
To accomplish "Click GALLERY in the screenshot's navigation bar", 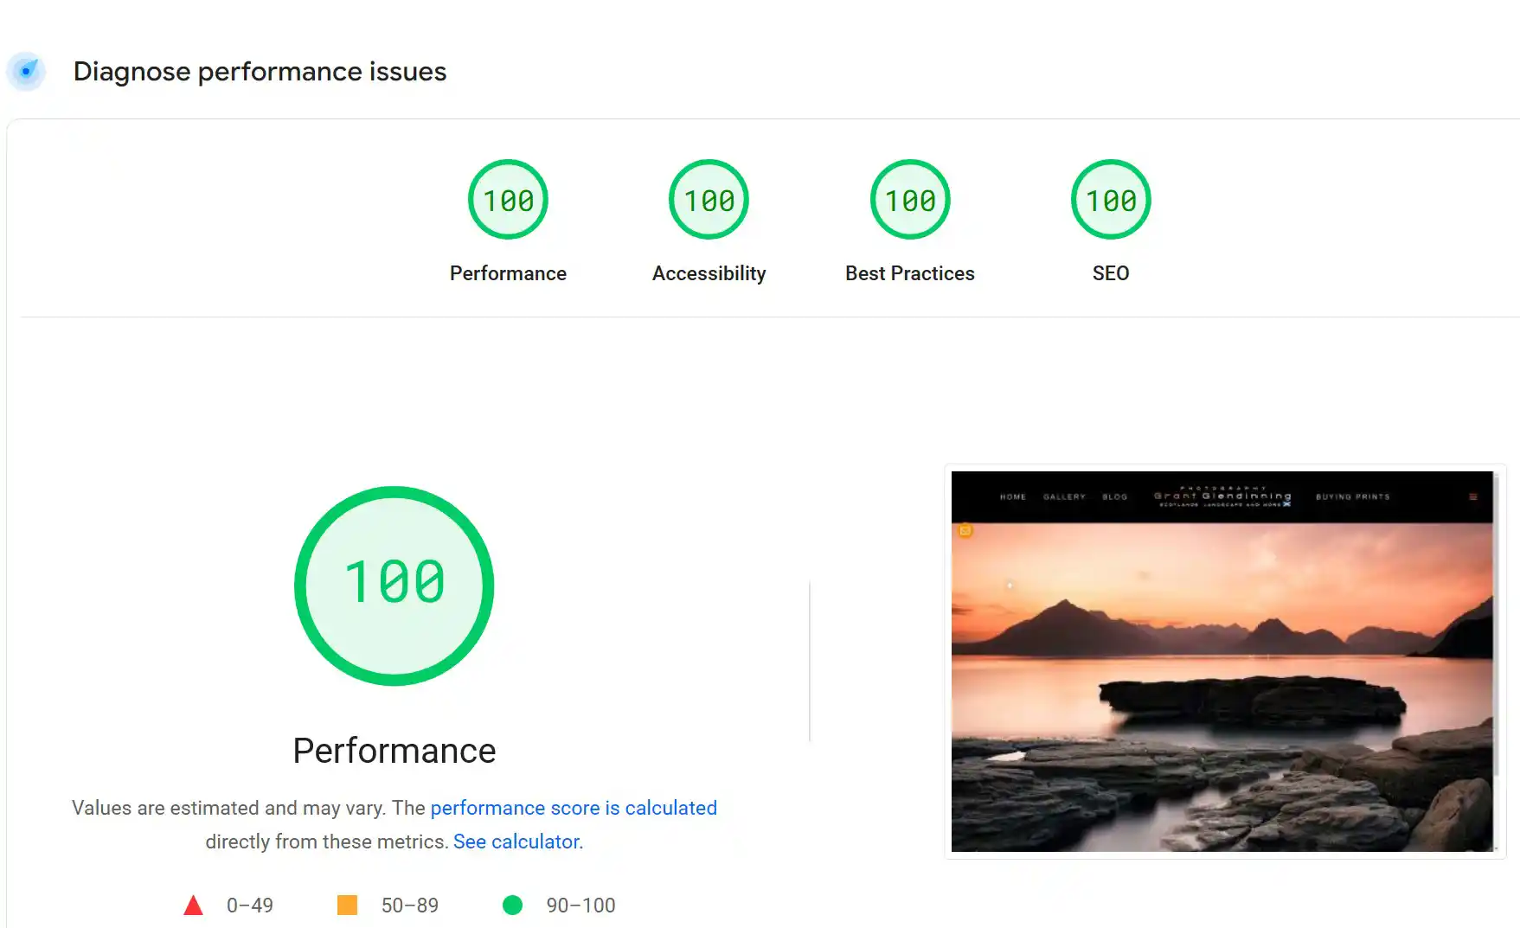I will pyautogui.click(x=1064, y=497).
